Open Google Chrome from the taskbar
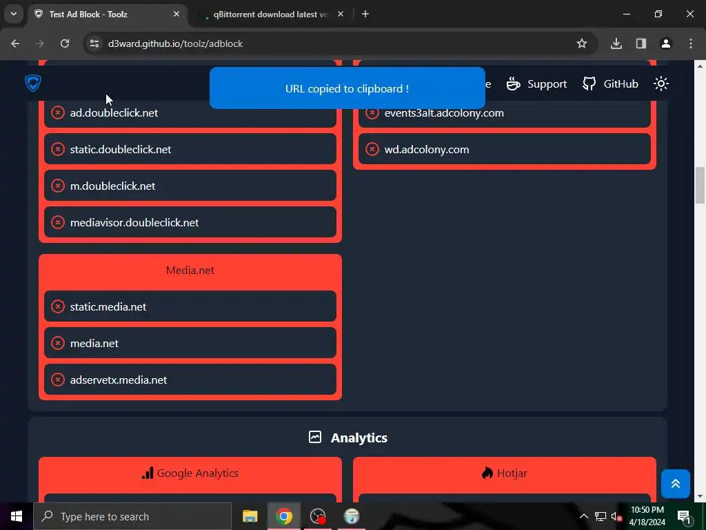The height and width of the screenshot is (530, 706). click(x=283, y=516)
